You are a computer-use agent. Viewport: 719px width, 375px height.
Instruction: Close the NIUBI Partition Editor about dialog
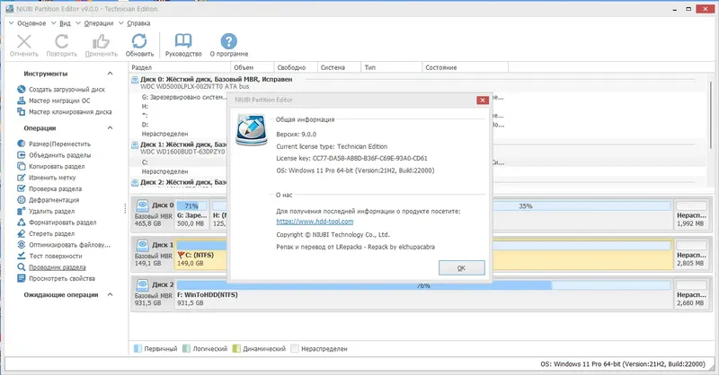pyautogui.click(x=483, y=100)
